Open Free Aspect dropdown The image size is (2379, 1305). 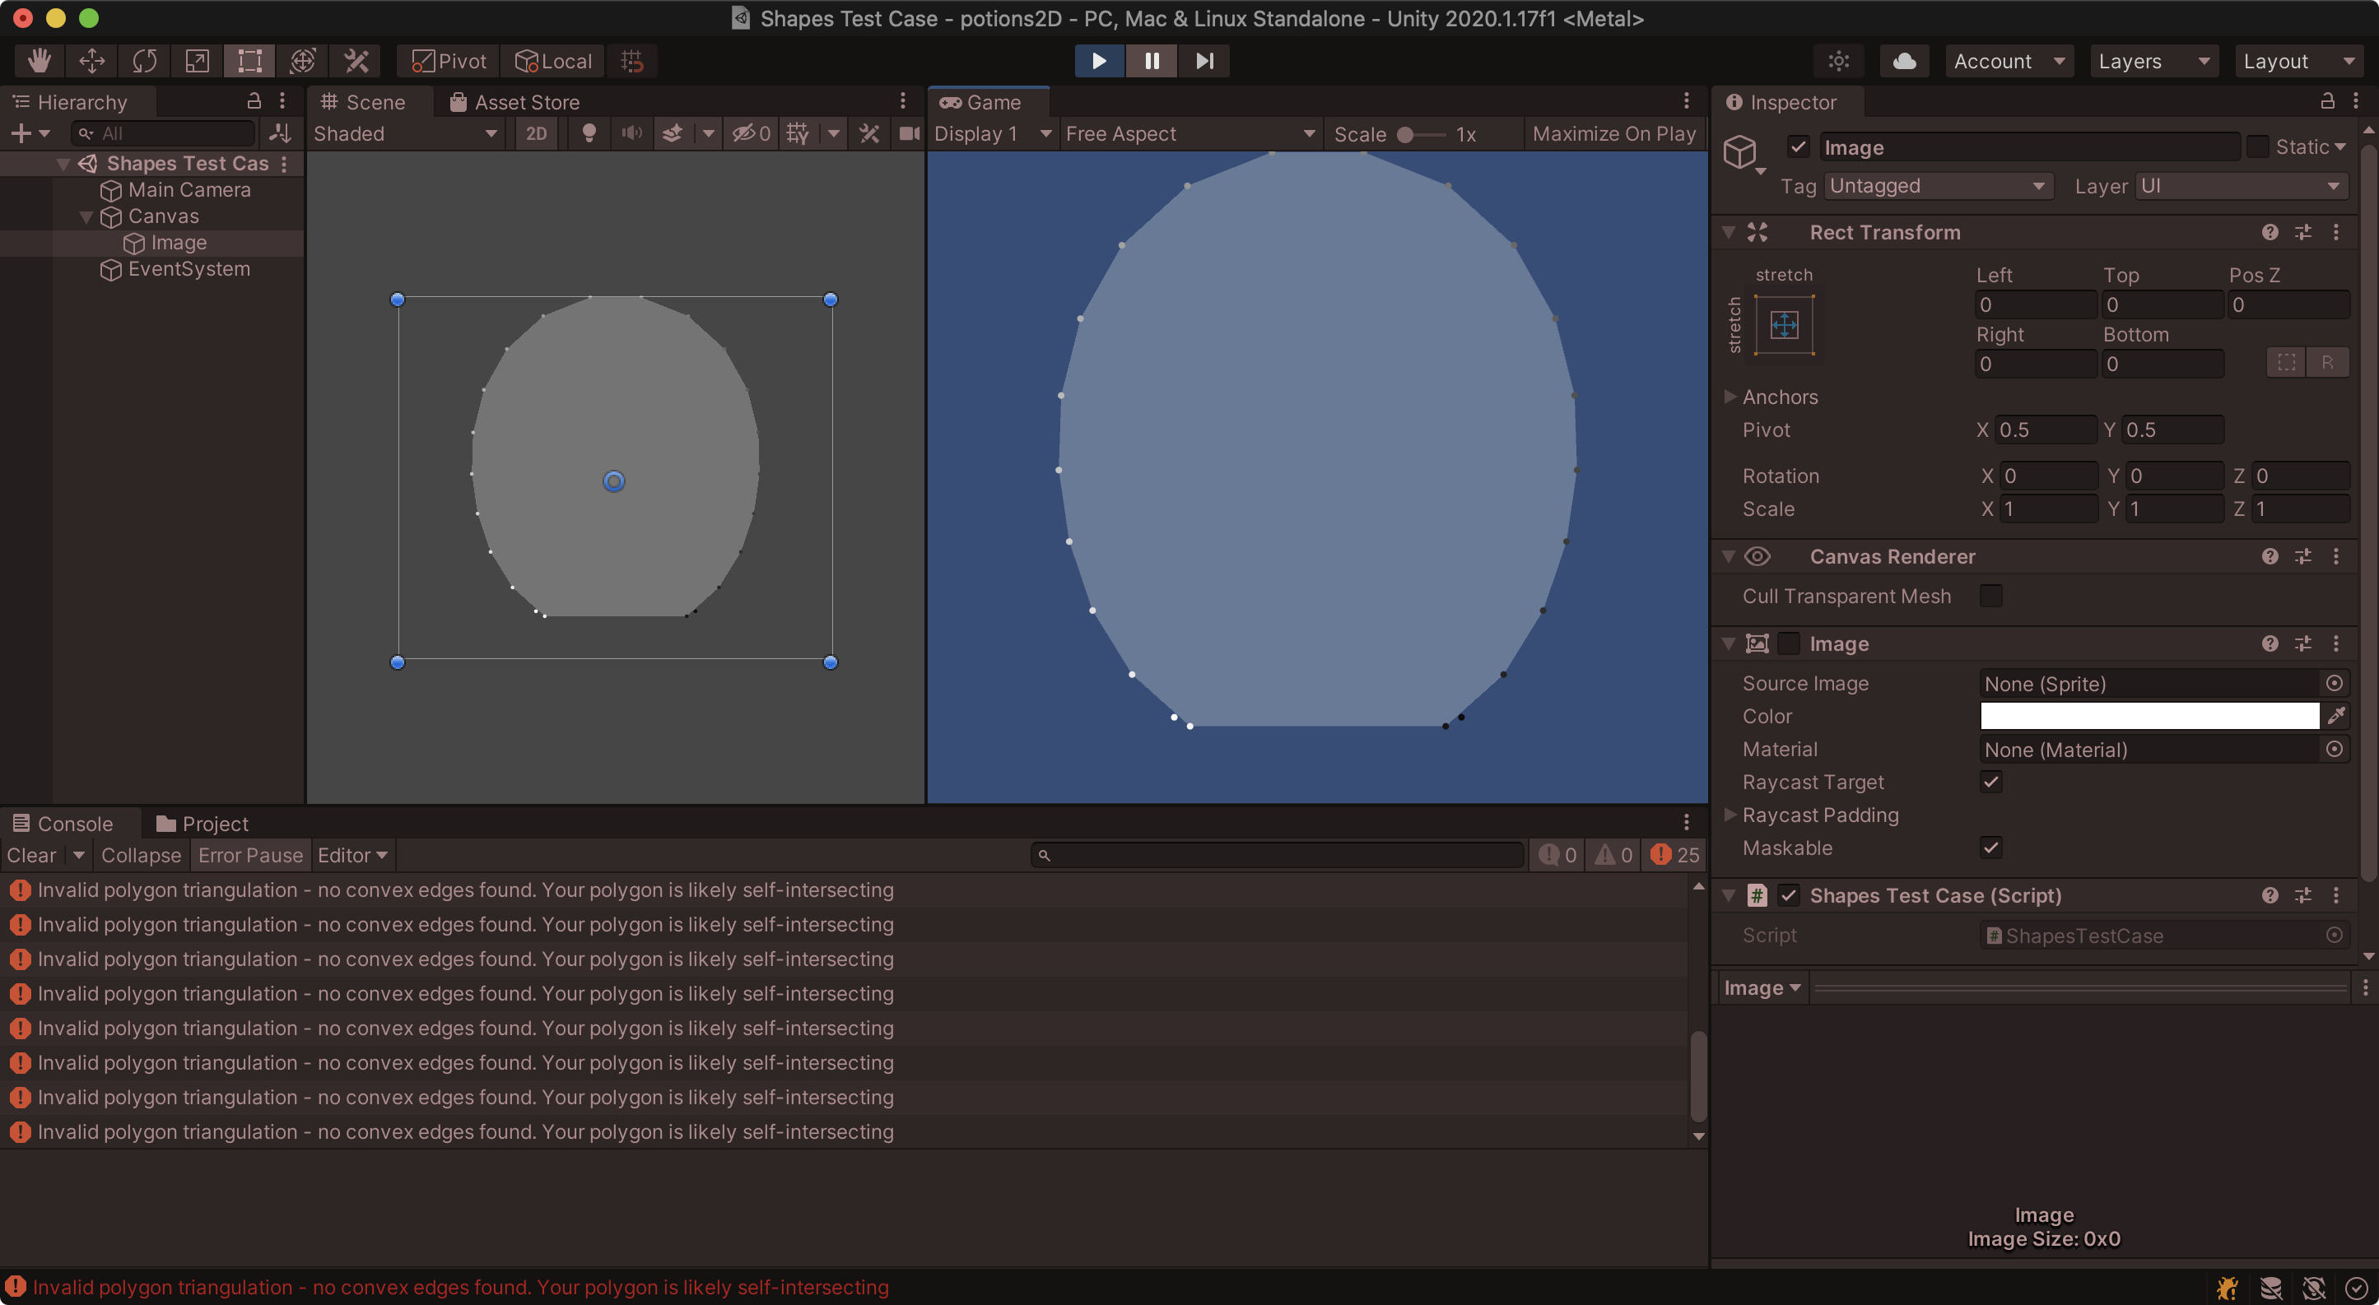pos(1189,134)
